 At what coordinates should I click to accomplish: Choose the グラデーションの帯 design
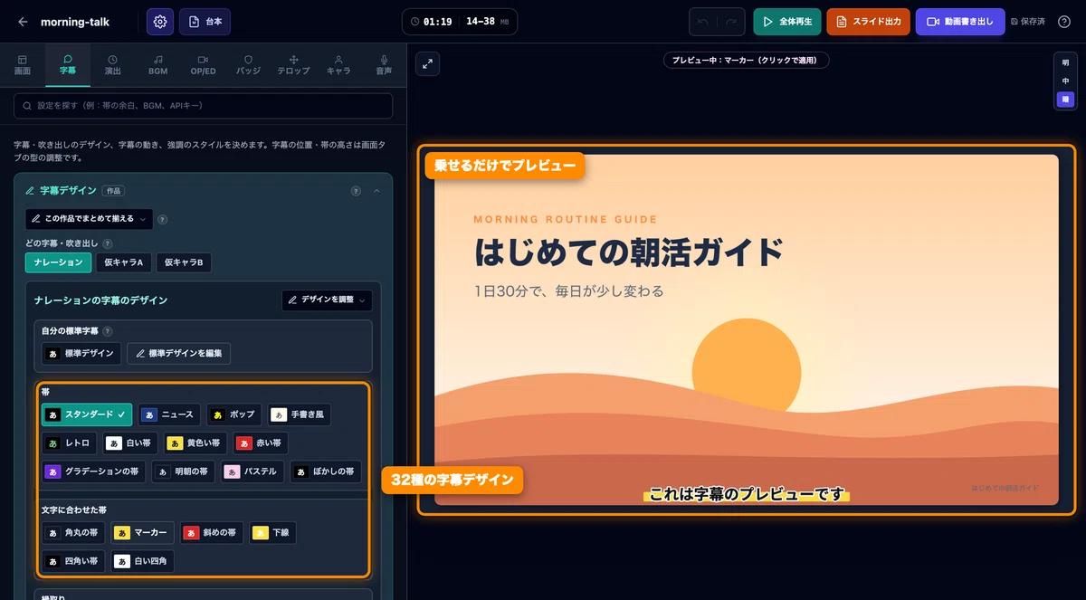point(93,471)
